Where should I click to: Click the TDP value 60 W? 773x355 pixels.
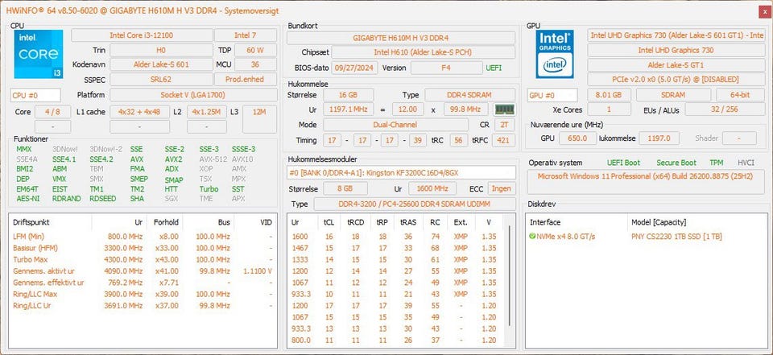[255, 50]
